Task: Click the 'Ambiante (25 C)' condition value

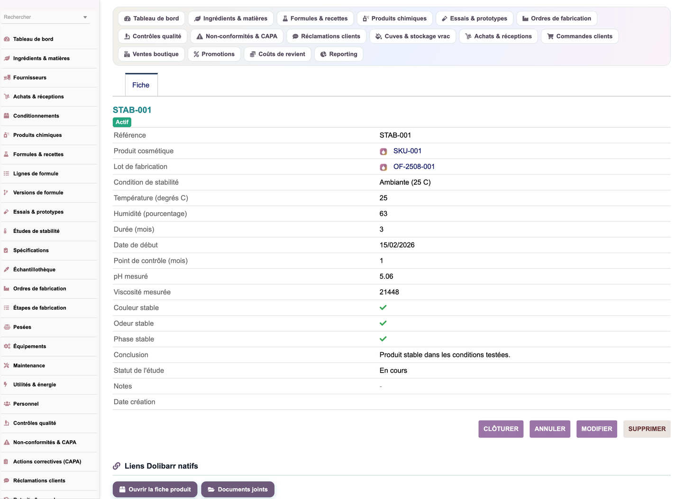Action: (405, 182)
